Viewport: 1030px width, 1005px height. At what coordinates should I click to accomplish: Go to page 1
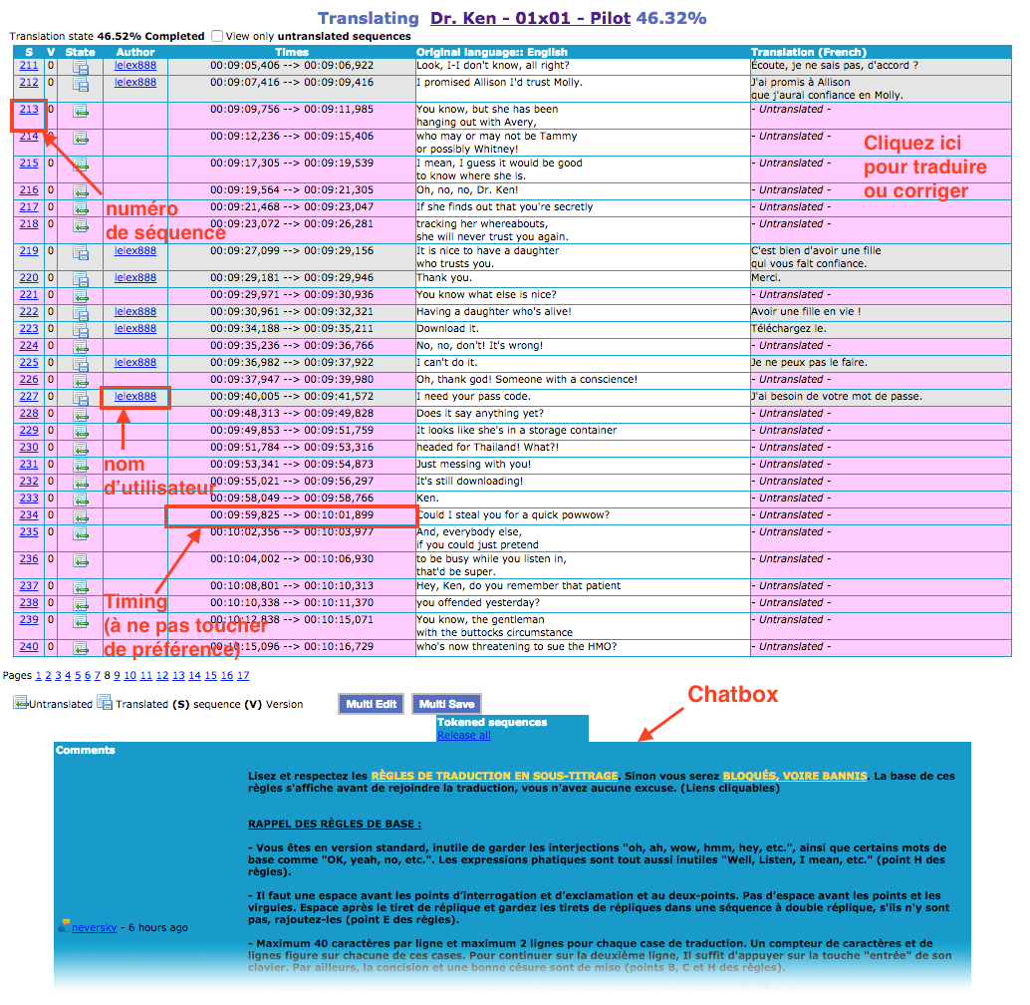coord(38,676)
